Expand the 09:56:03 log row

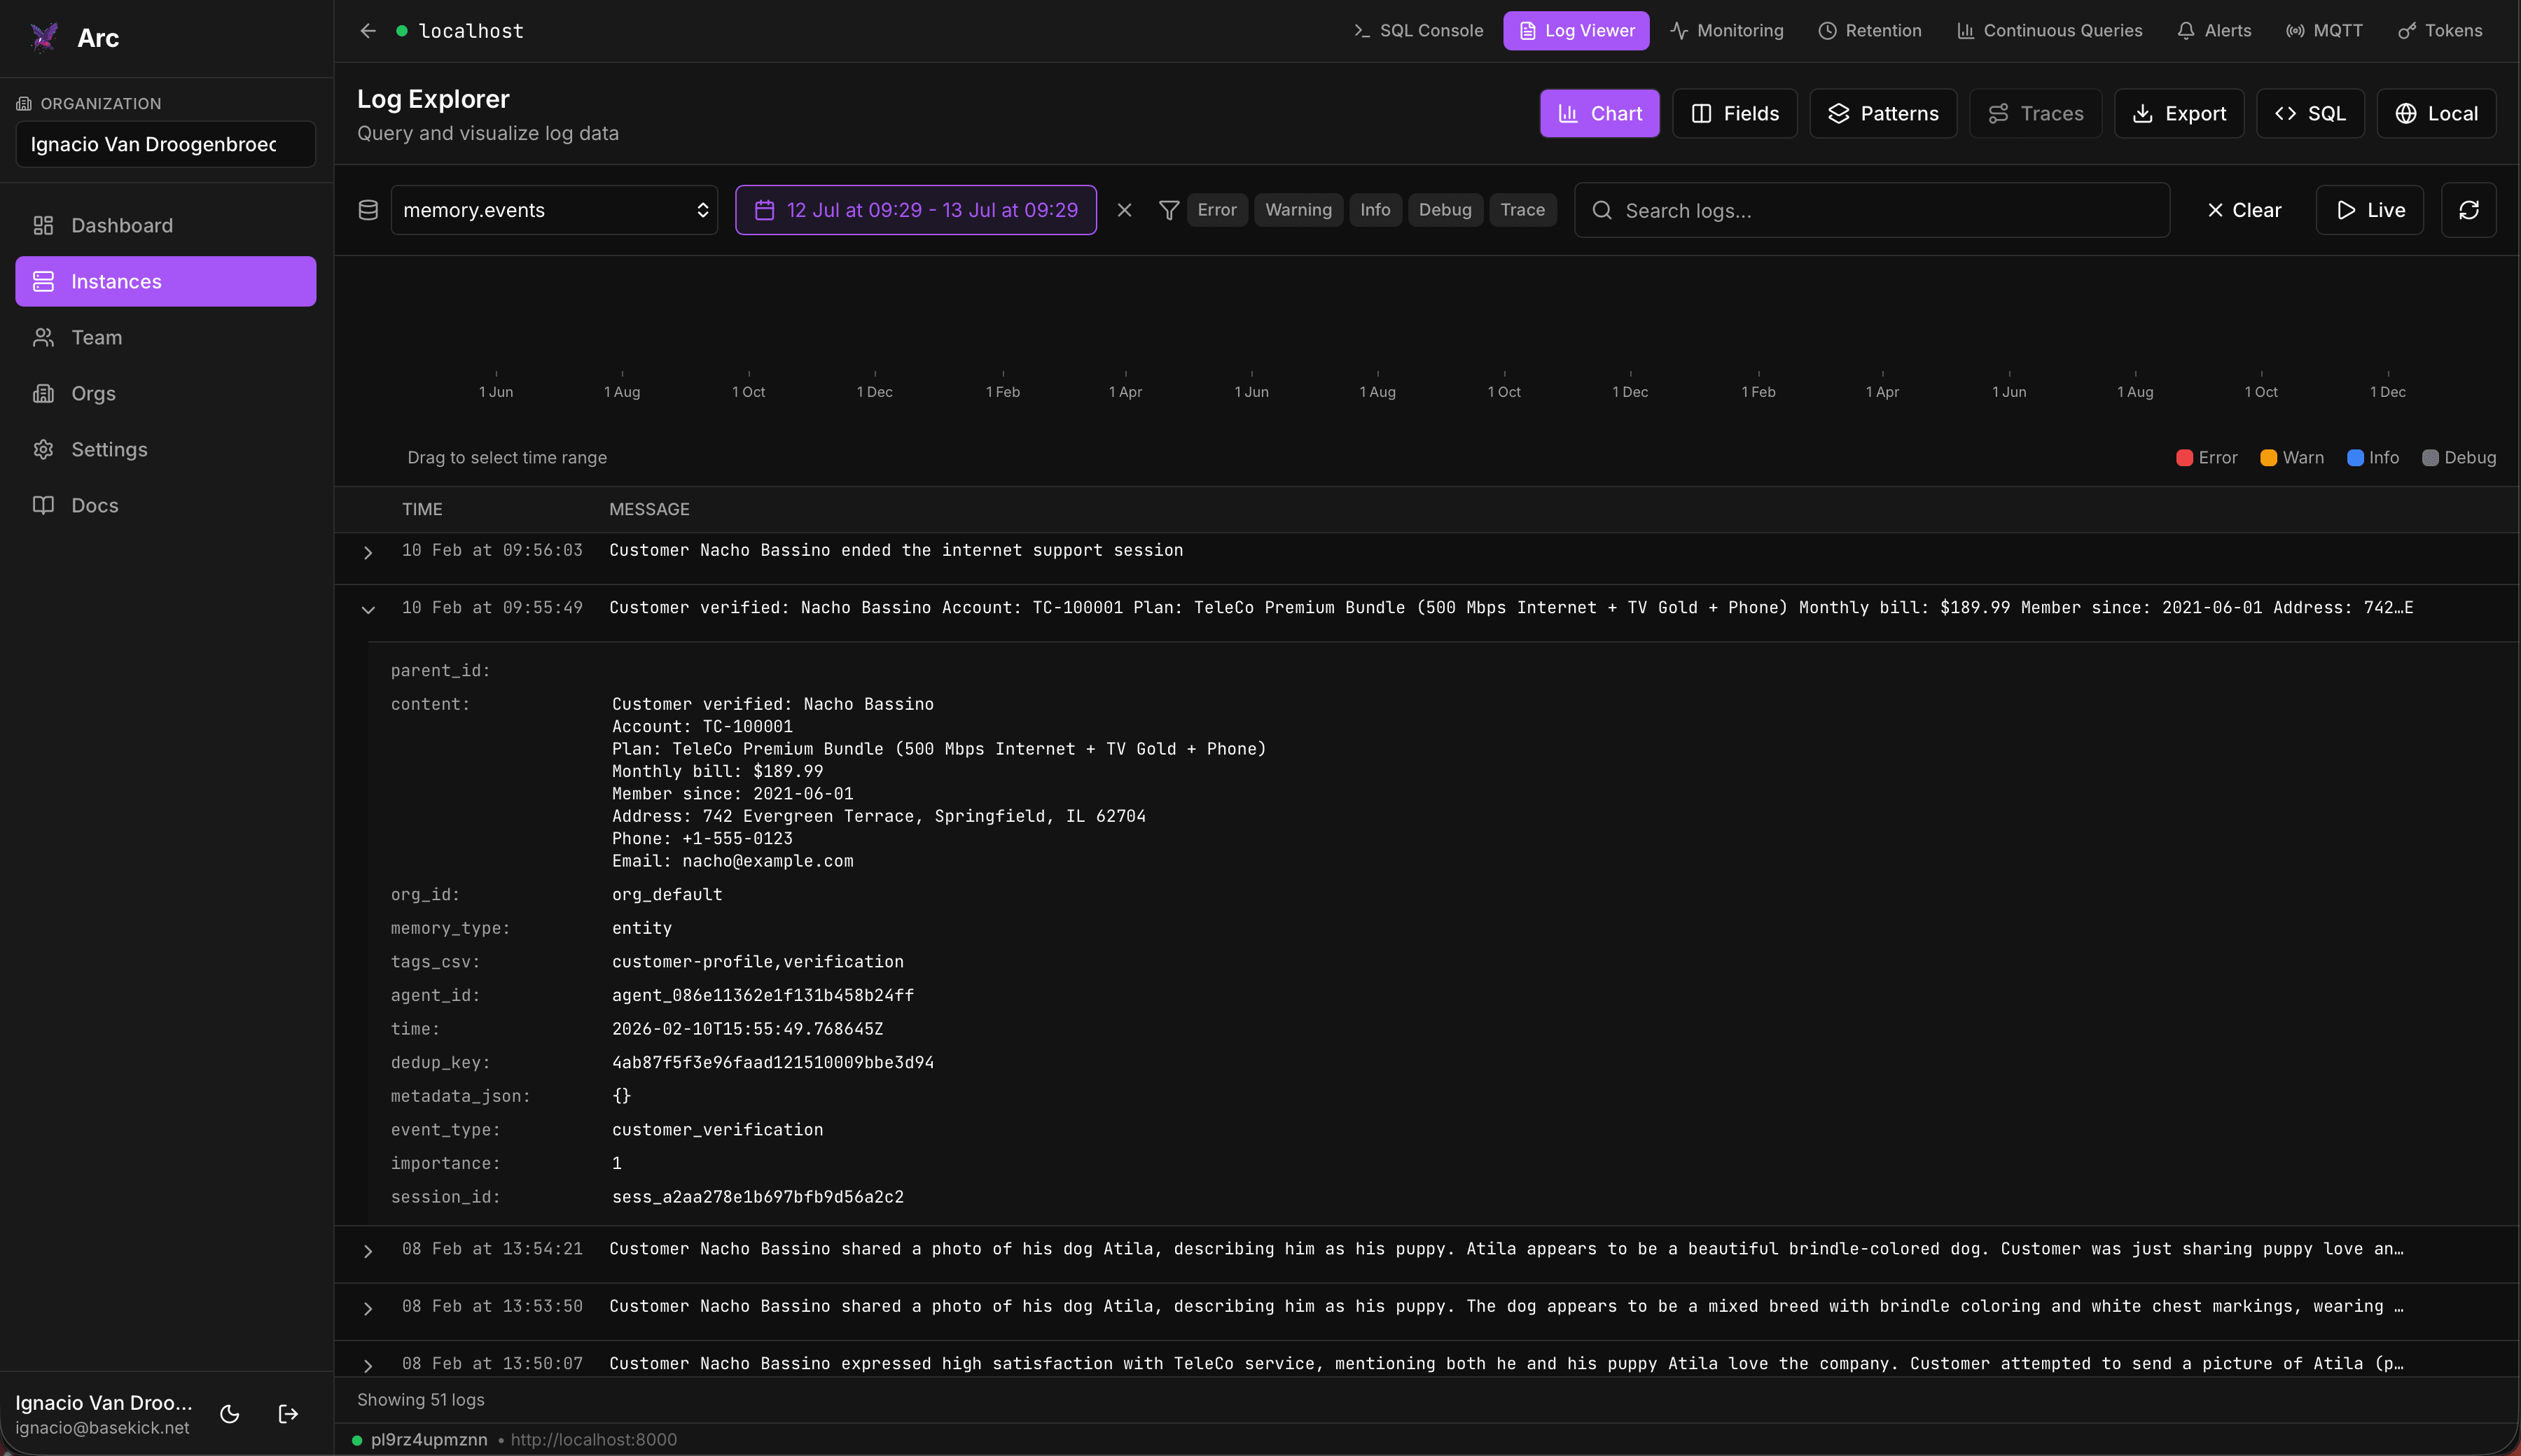coord(368,552)
